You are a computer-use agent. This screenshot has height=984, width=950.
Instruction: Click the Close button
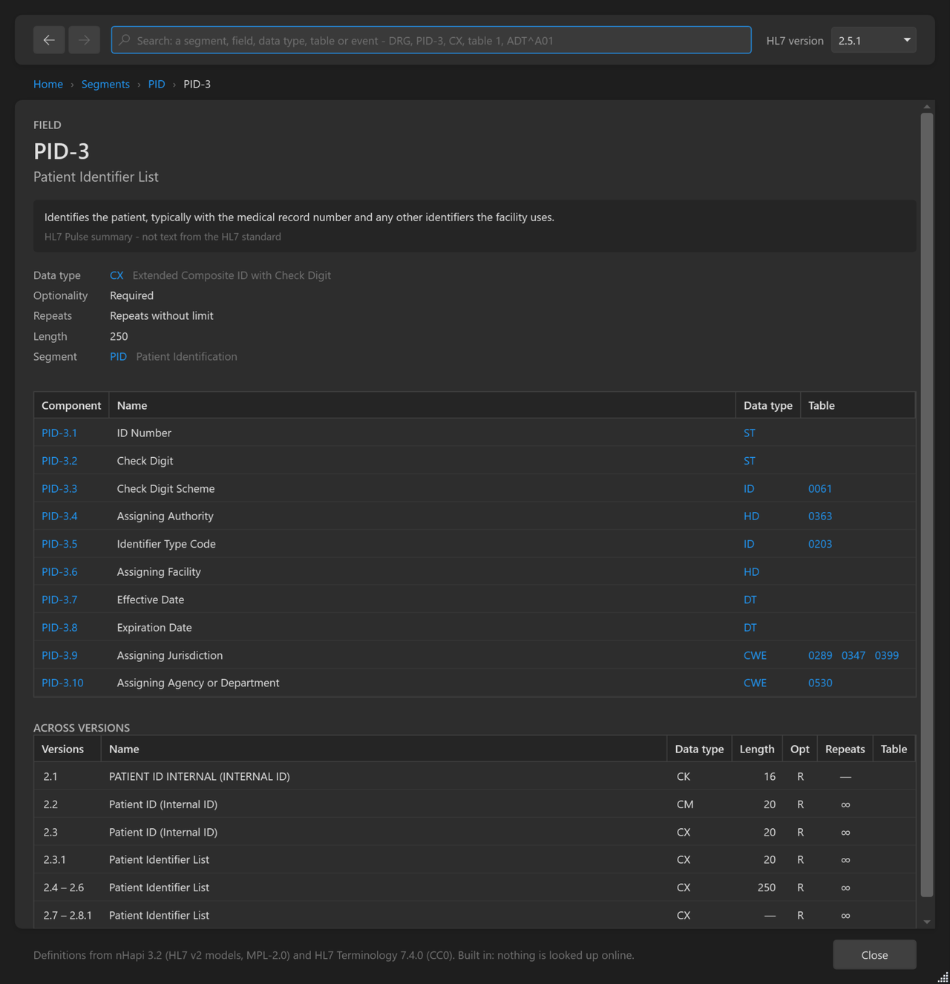click(x=874, y=955)
